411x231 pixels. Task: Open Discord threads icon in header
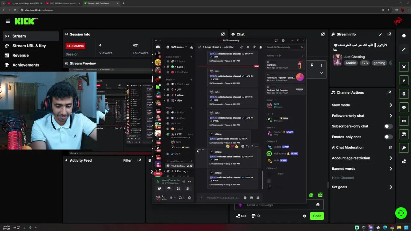point(241,47)
